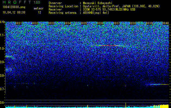Click the faint echo near 0.94 kHz at left edge
The height and width of the screenshot is (108, 171).
tap(9, 56)
